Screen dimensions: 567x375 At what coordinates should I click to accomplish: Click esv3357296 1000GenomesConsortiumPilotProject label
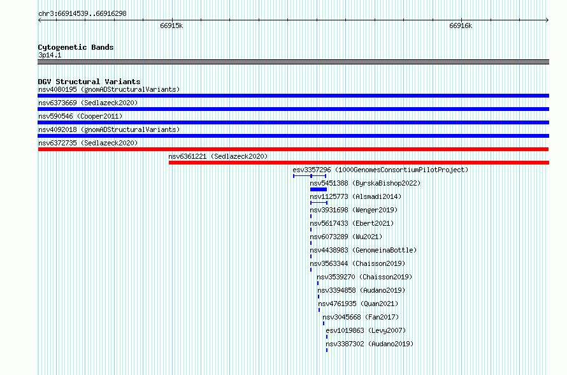(380, 170)
